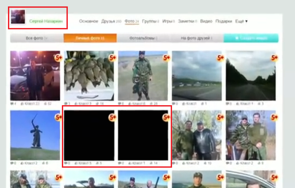Click Класс icon under two camouflage men photo
This screenshot has width=295, height=188.
(x=238, y=163)
